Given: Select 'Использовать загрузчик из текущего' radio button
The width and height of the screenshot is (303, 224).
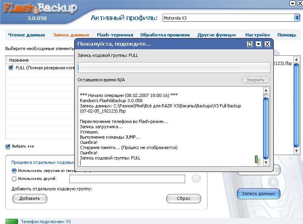Looking at the screenshot, I should click(14, 171).
